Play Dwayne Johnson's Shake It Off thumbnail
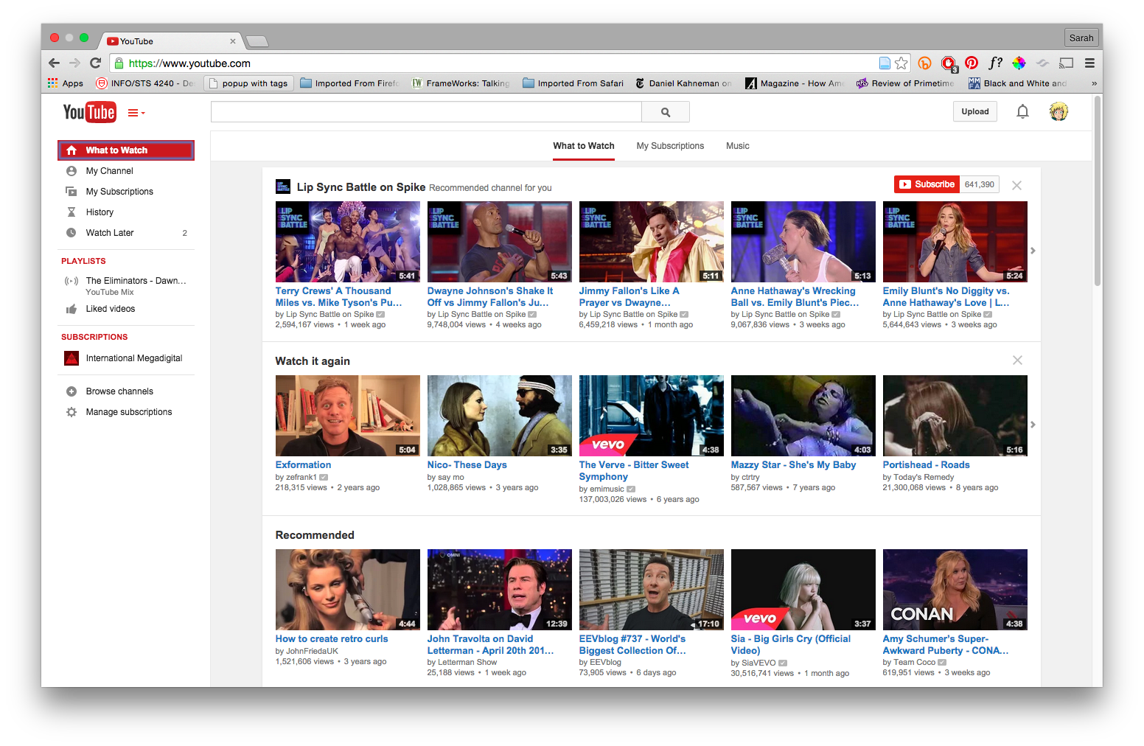Viewport: 1144px width, 746px height. 500,242
